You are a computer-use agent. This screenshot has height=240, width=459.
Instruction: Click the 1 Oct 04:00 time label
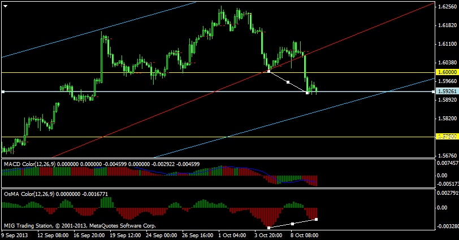(232, 235)
